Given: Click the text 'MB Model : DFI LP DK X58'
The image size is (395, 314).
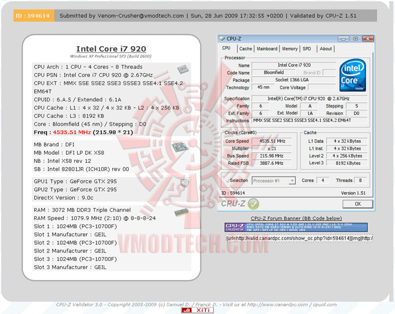Looking at the screenshot, I should click(69, 153).
